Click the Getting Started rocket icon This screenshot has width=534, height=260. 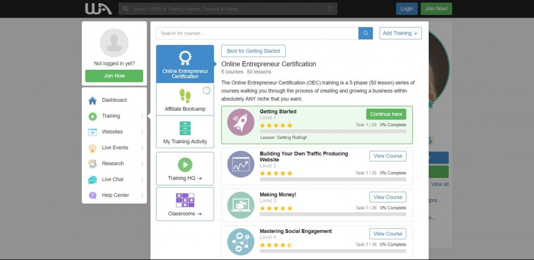(241, 123)
